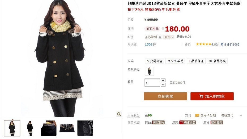Image resolution: width=247 pixels, height=139 pixels.
Task: Expand the payment options arrow
Action: (x=241, y=116)
